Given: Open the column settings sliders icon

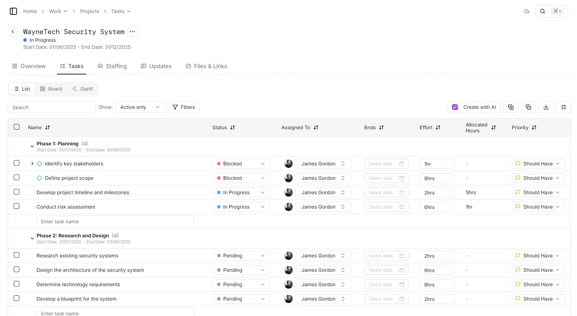Looking at the screenshot, I should pos(564,107).
